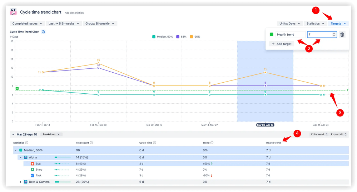Open the Units: Days dropdown
Viewport: 357px width, 192px height.
tap(289, 24)
